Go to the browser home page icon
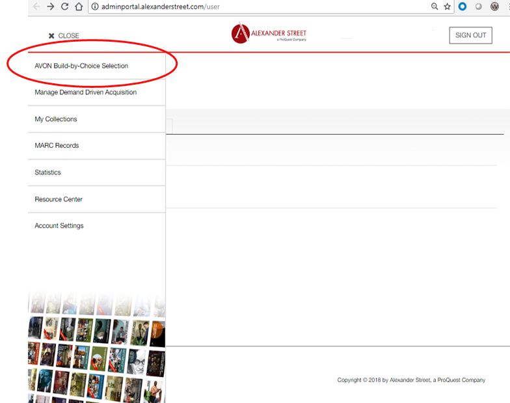This screenshot has width=510, height=403. [x=79, y=7]
